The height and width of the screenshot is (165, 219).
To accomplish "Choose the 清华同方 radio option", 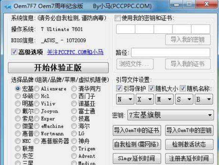I will (x=74, y=89).
